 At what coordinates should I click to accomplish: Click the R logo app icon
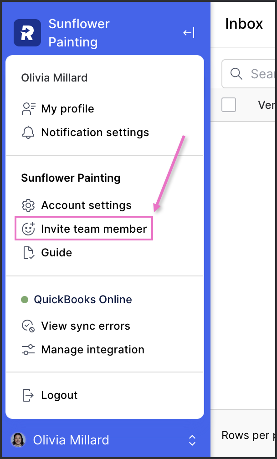click(x=27, y=33)
